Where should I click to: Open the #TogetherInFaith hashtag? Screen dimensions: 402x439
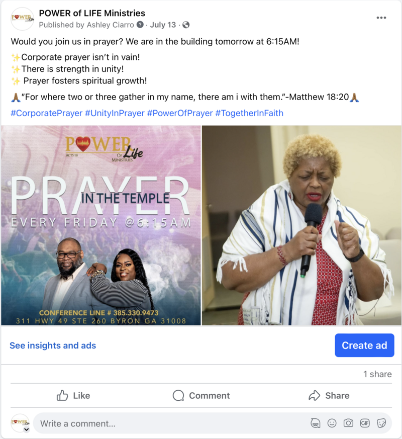click(x=249, y=113)
